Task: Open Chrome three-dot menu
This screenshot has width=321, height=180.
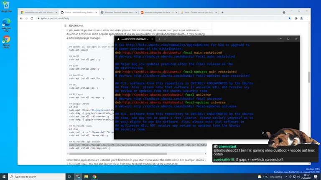Action: click(x=307, y=18)
